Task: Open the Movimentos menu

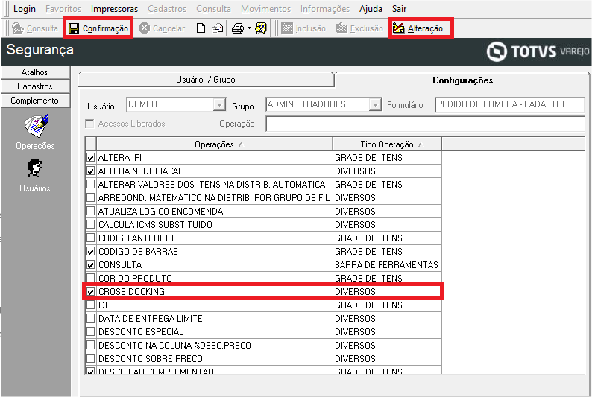Action: pos(265,9)
